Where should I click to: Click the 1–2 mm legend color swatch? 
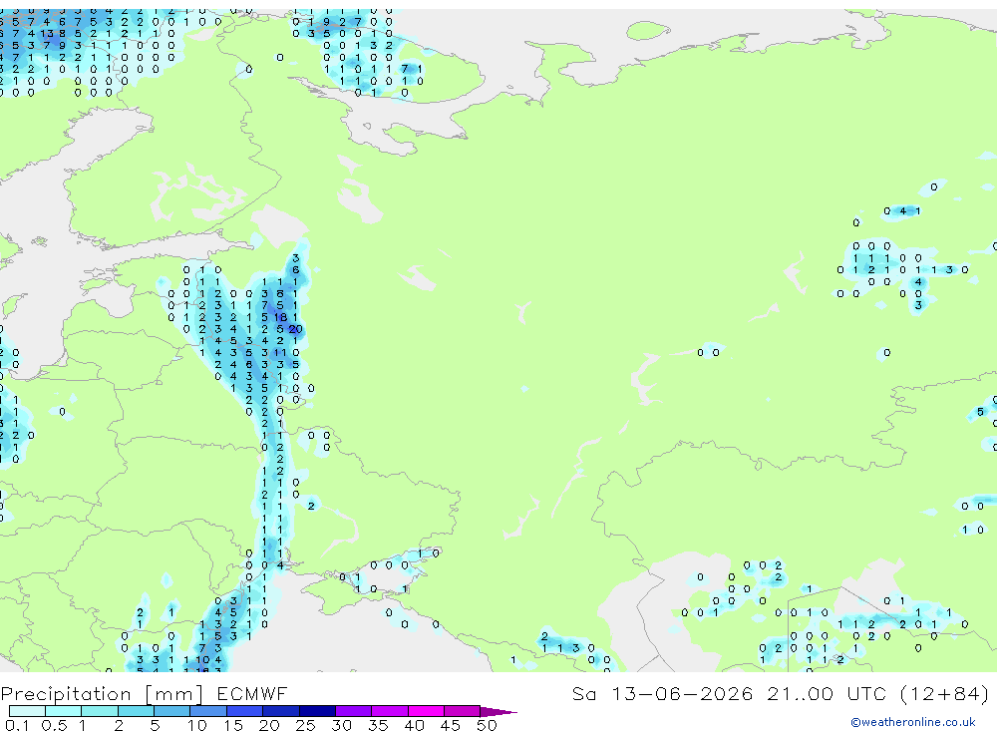pos(99,711)
